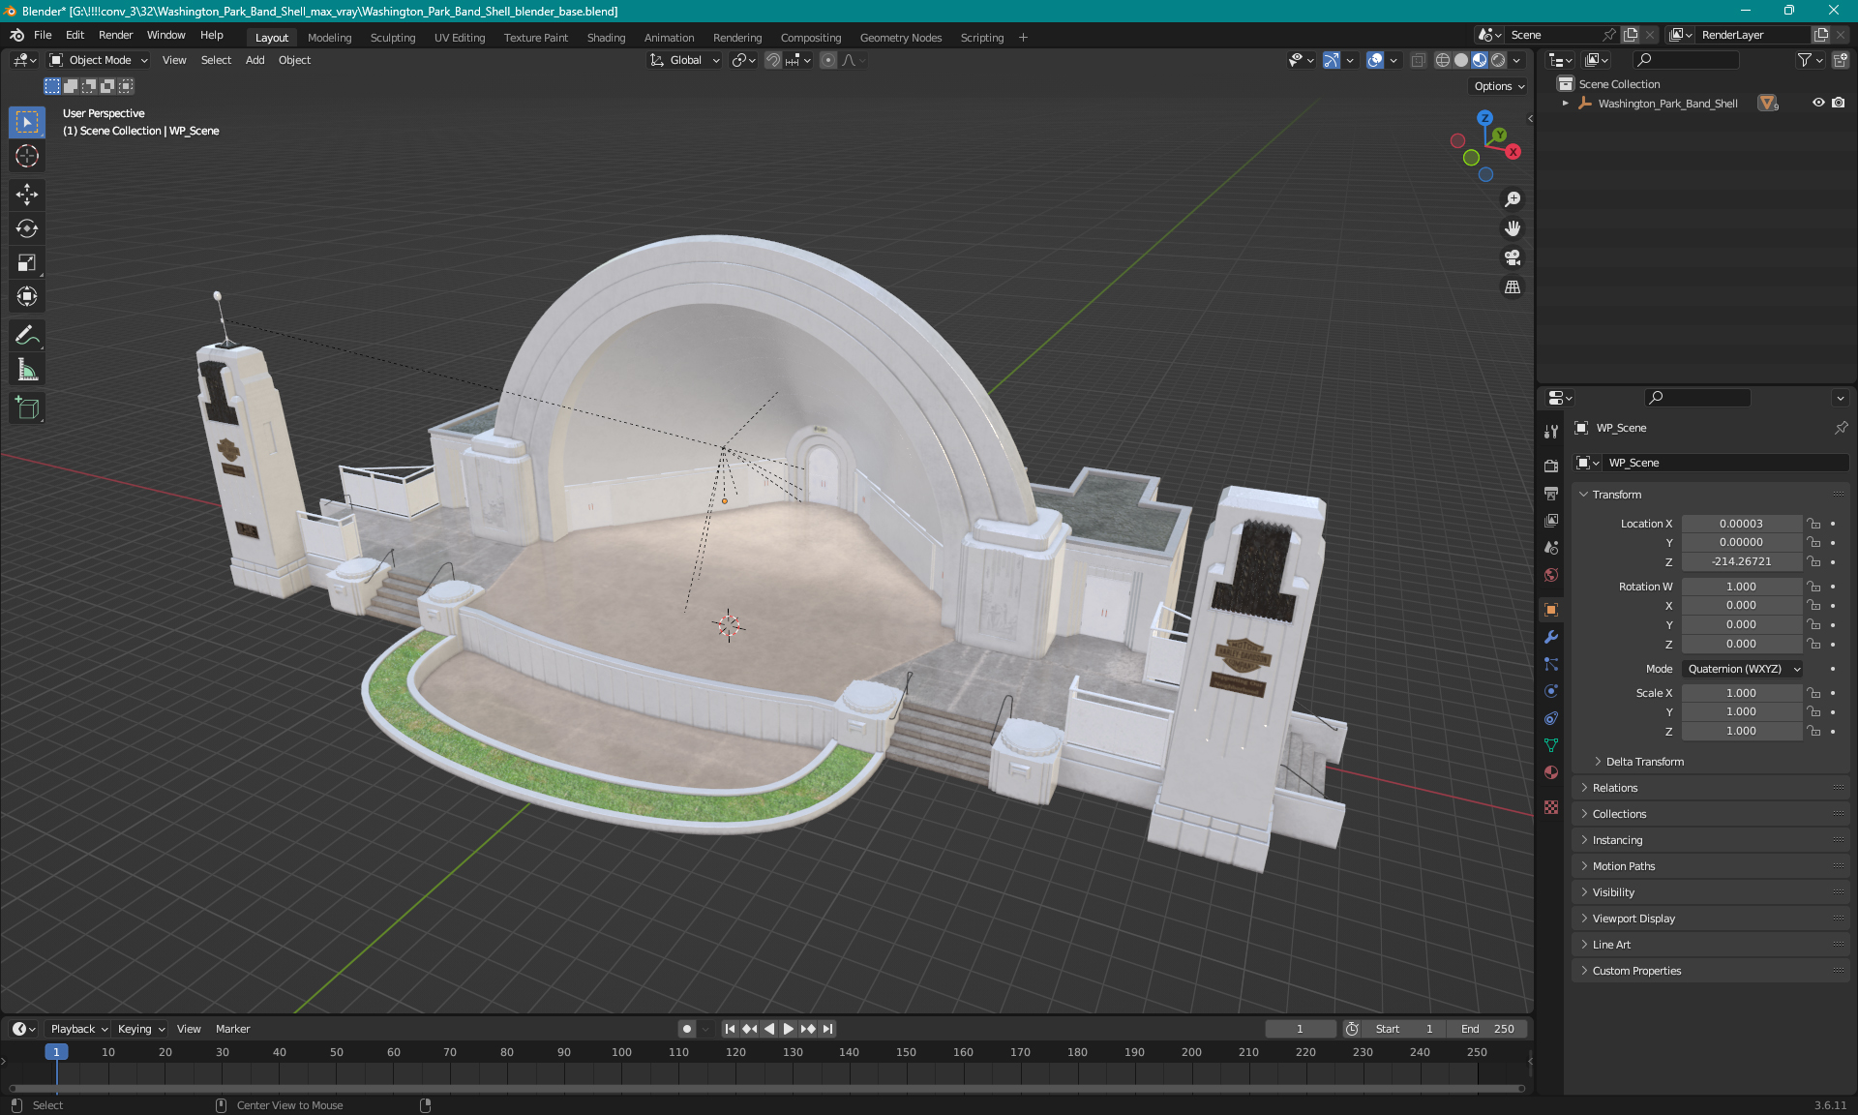Open rotation Mode Quaternion dropdown
This screenshot has width=1858, height=1115.
pos(1743,669)
